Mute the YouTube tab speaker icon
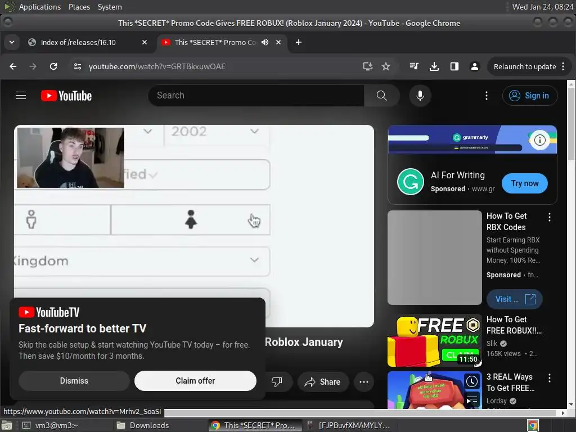Viewport: 576px width, 432px height. coord(265,42)
